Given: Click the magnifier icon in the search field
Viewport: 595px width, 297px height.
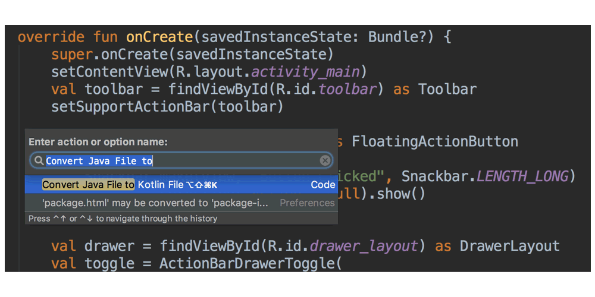Looking at the screenshot, I should coord(39,161).
